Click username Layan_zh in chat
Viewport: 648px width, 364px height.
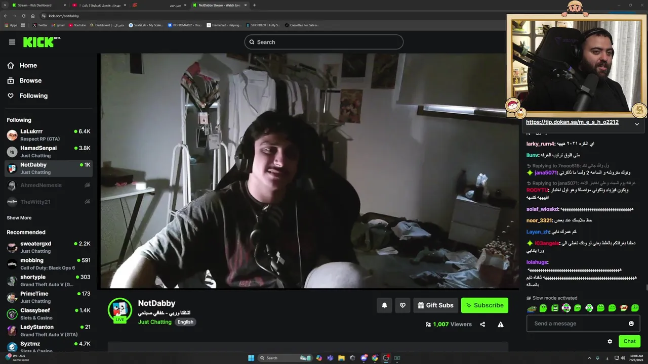(x=538, y=232)
